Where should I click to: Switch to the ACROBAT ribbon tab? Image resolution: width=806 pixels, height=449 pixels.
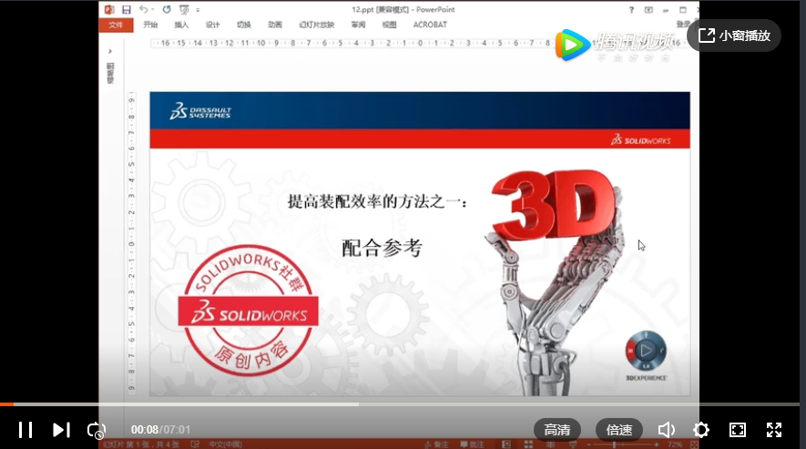pyautogui.click(x=430, y=25)
